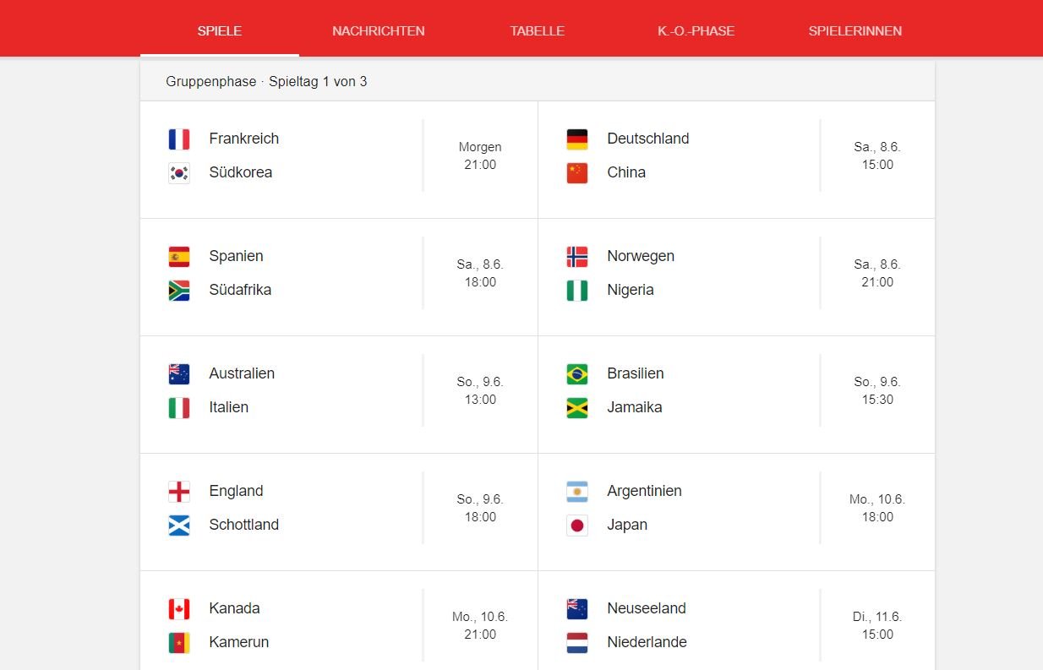1043x670 pixels.
Task: Select the Kamerun team name
Action: tap(238, 642)
